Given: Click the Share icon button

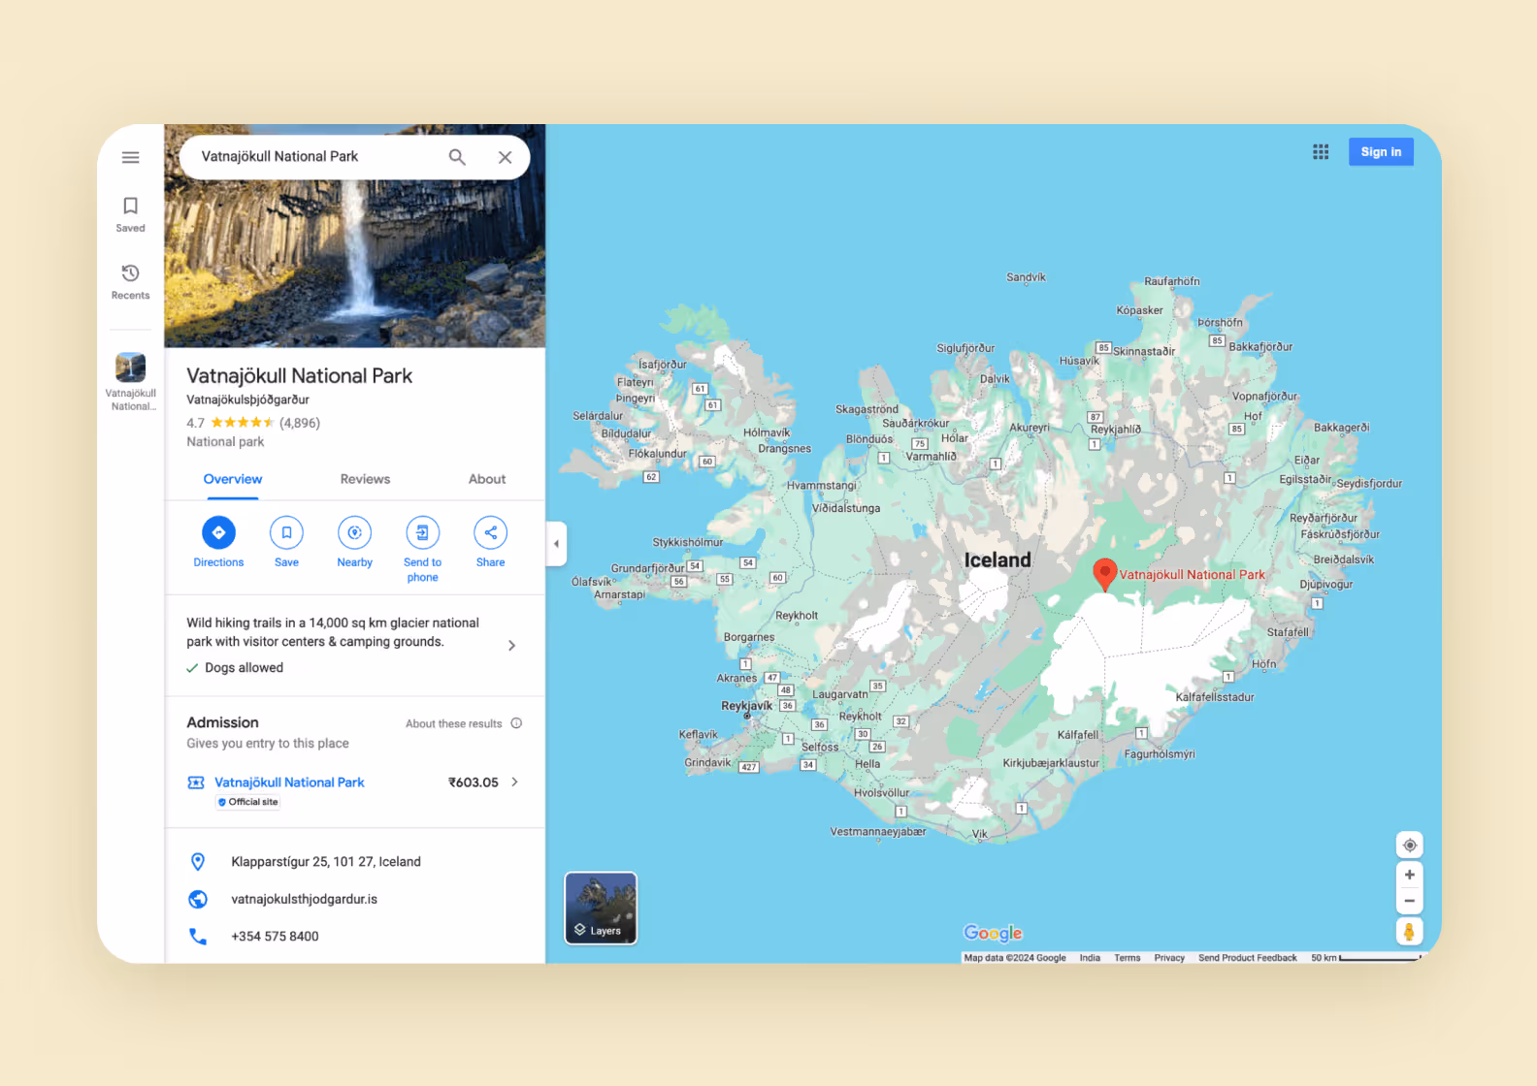Looking at the screenshot, I should [490, 532].
